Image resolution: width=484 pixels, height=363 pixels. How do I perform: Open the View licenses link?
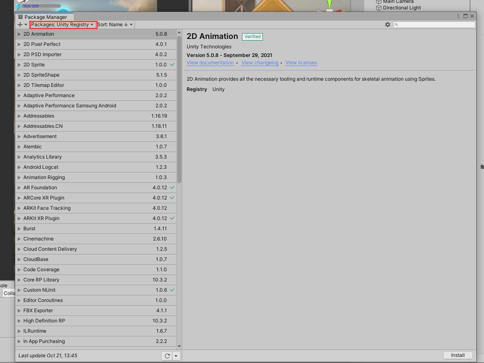pyautogui.click(x=301, y=63)
